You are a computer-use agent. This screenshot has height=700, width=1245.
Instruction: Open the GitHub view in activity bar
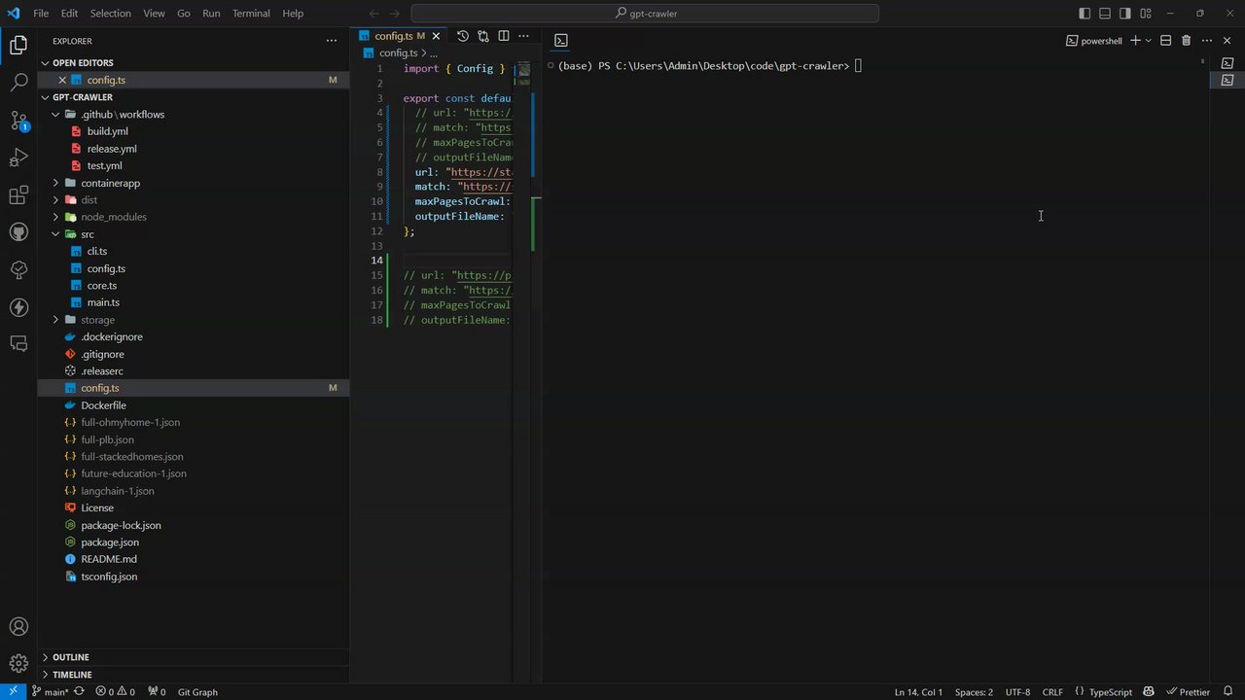tap(18, 232)
